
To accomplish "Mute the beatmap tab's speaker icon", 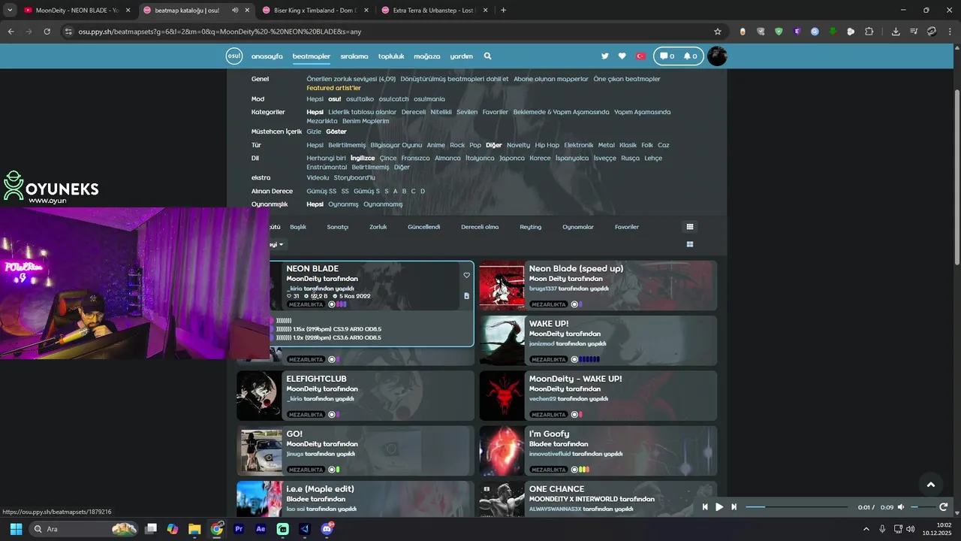I will pyautogui.click(x=235, y=11).
